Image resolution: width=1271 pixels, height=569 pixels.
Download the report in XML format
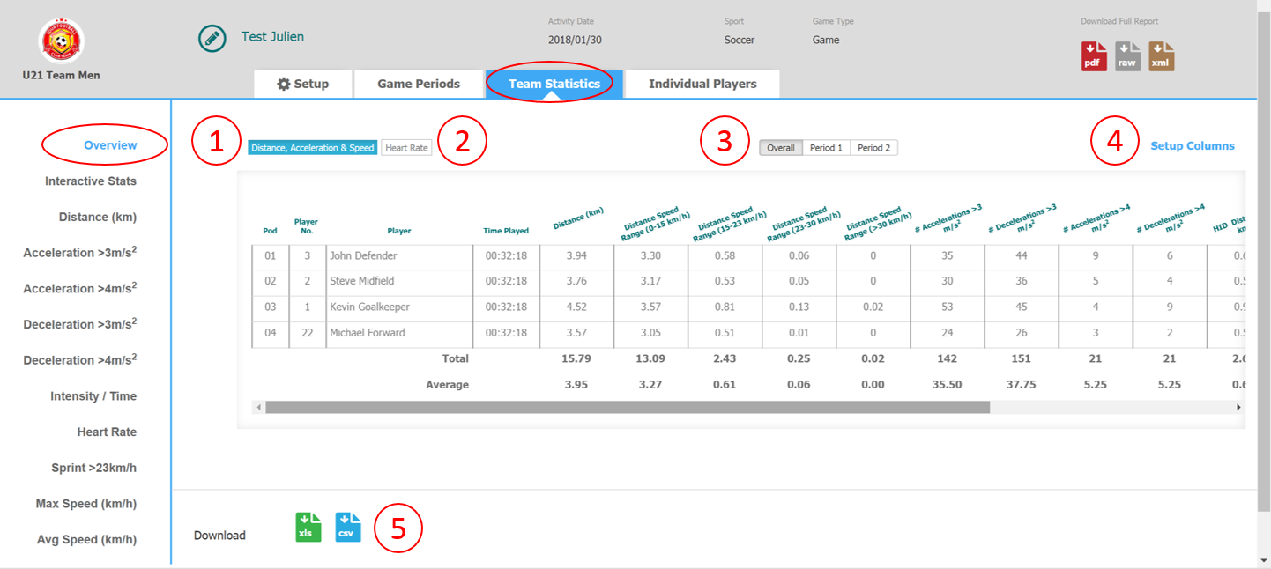(1161, 55)
